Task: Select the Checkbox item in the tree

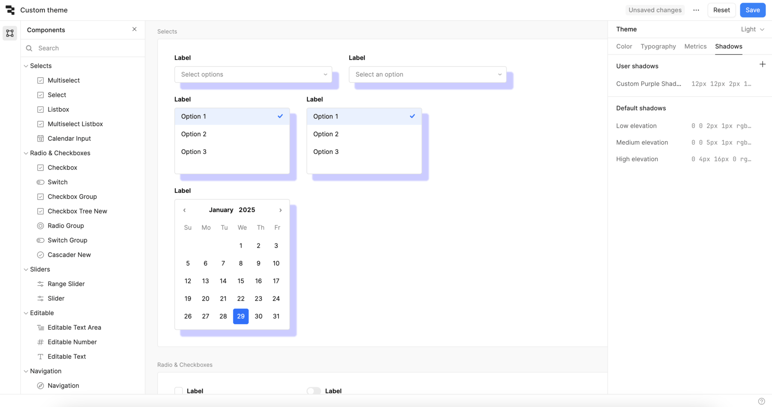Action: tap(62, 168)
